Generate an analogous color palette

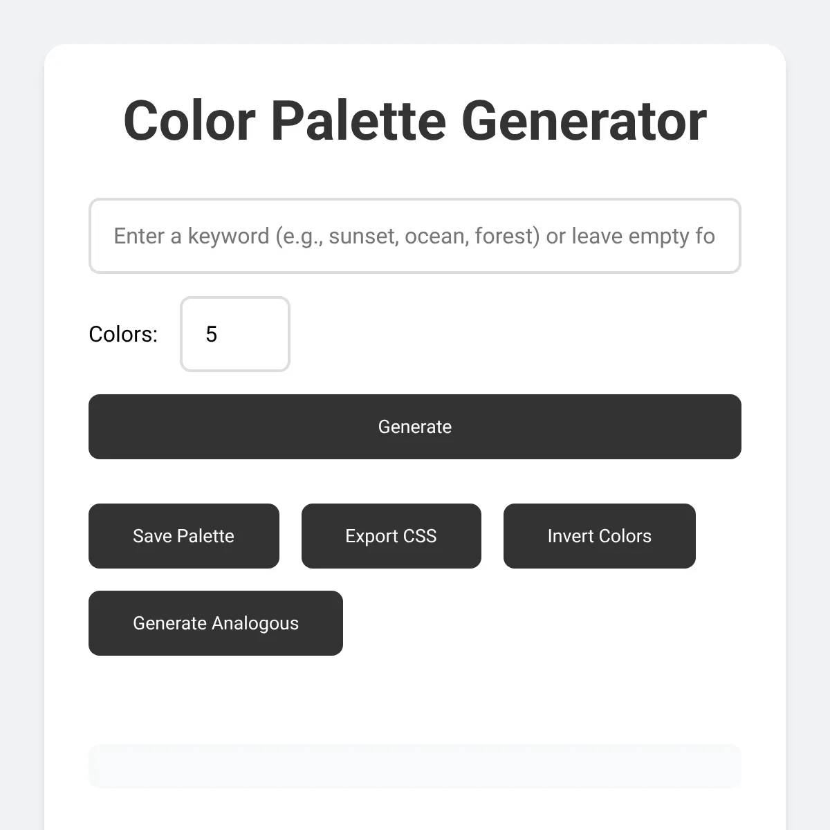tap(216, 623)
